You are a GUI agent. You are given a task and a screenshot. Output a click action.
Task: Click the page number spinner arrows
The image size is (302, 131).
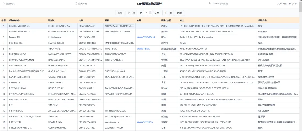pyautogui.click(x=150, y=13)
